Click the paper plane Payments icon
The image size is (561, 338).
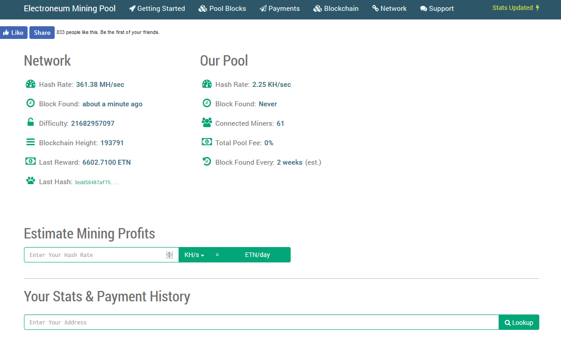click(x=263, y=9)
